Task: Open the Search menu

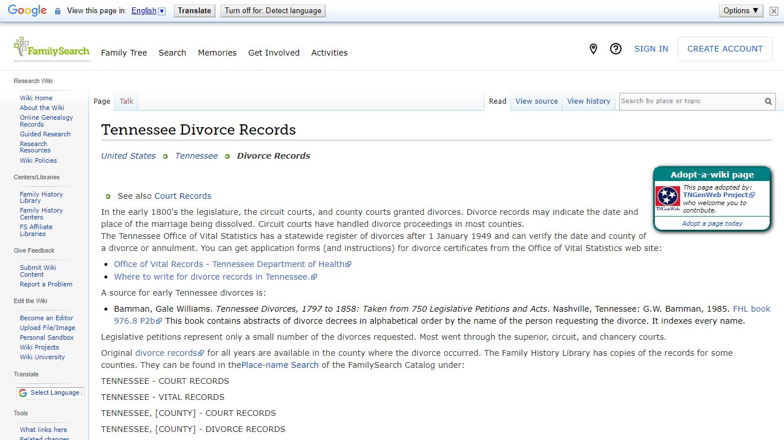Action: (172, 53)
